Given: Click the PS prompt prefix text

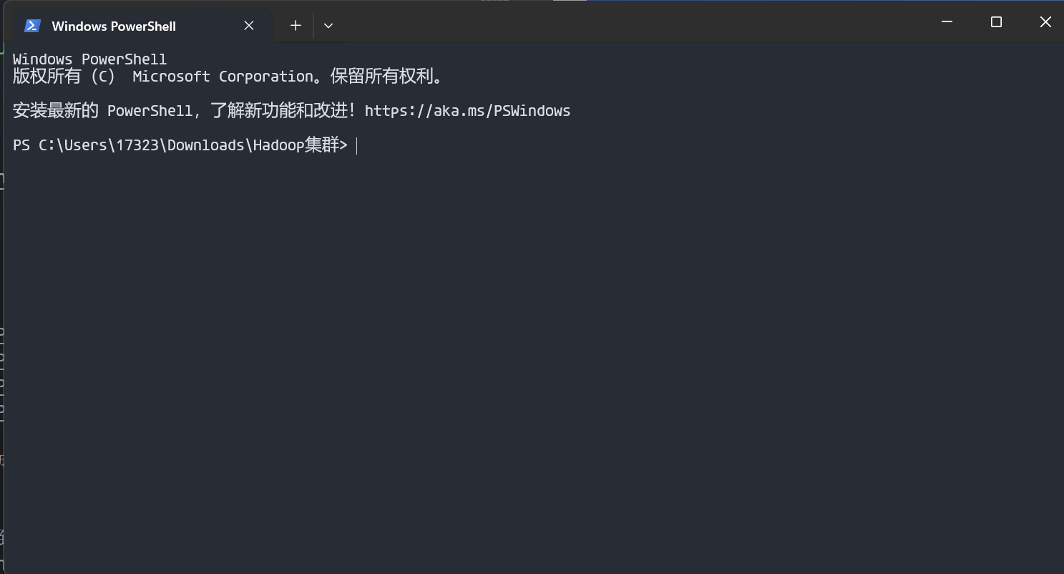Looking at the screenshot, I should tap(21, 145).
